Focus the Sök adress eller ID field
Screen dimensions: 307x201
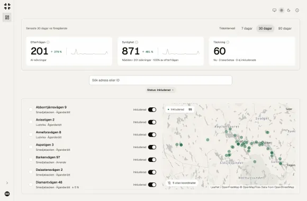(160, 80)
